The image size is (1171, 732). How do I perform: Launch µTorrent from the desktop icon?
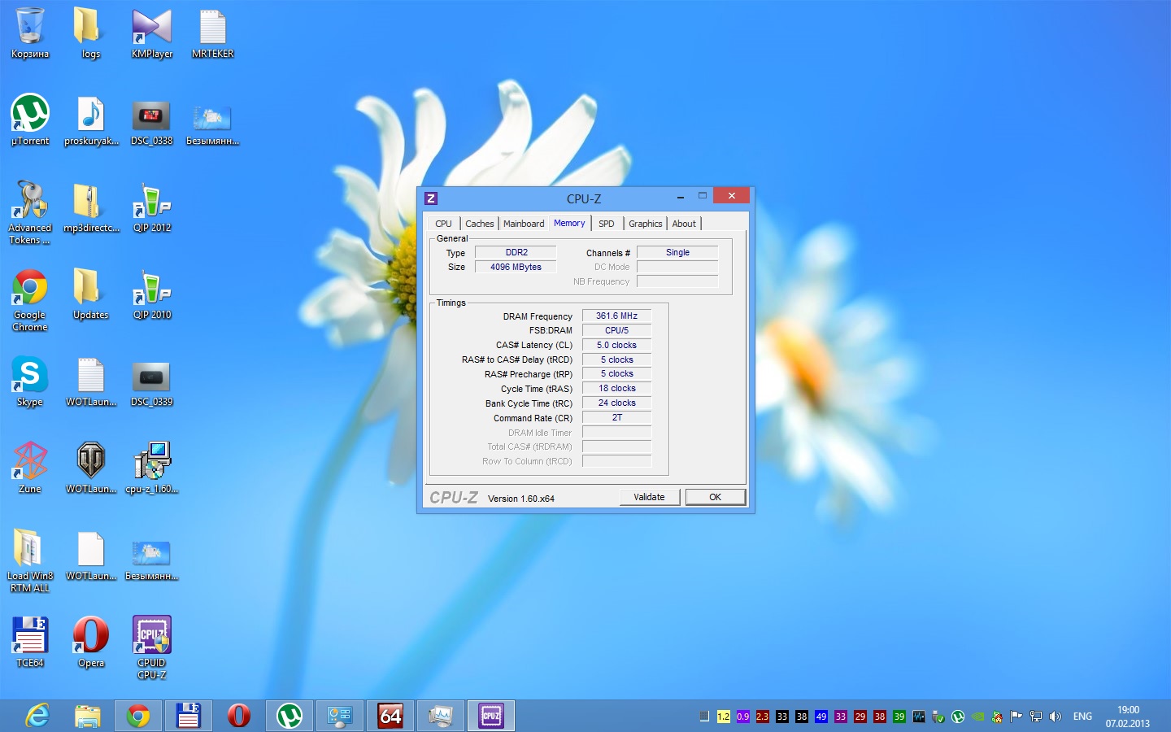(30, 114)
